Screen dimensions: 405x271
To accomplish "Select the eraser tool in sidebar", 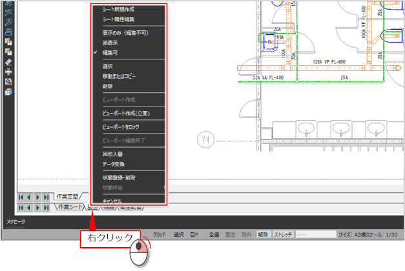I will pos(9,61).
